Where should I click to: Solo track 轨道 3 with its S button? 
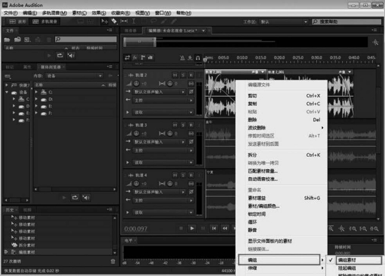click(183, 126)
